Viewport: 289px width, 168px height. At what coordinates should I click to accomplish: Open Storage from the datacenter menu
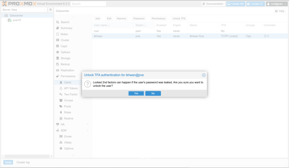point(65,58)
